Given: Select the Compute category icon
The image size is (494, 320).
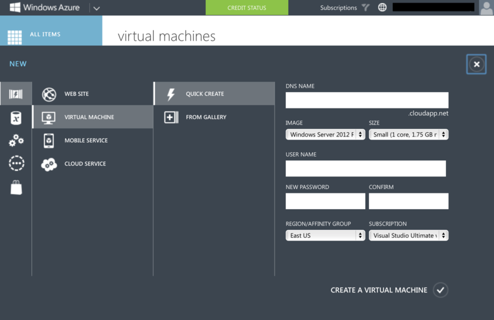Looking at the screenshot, I should point(16,94).
